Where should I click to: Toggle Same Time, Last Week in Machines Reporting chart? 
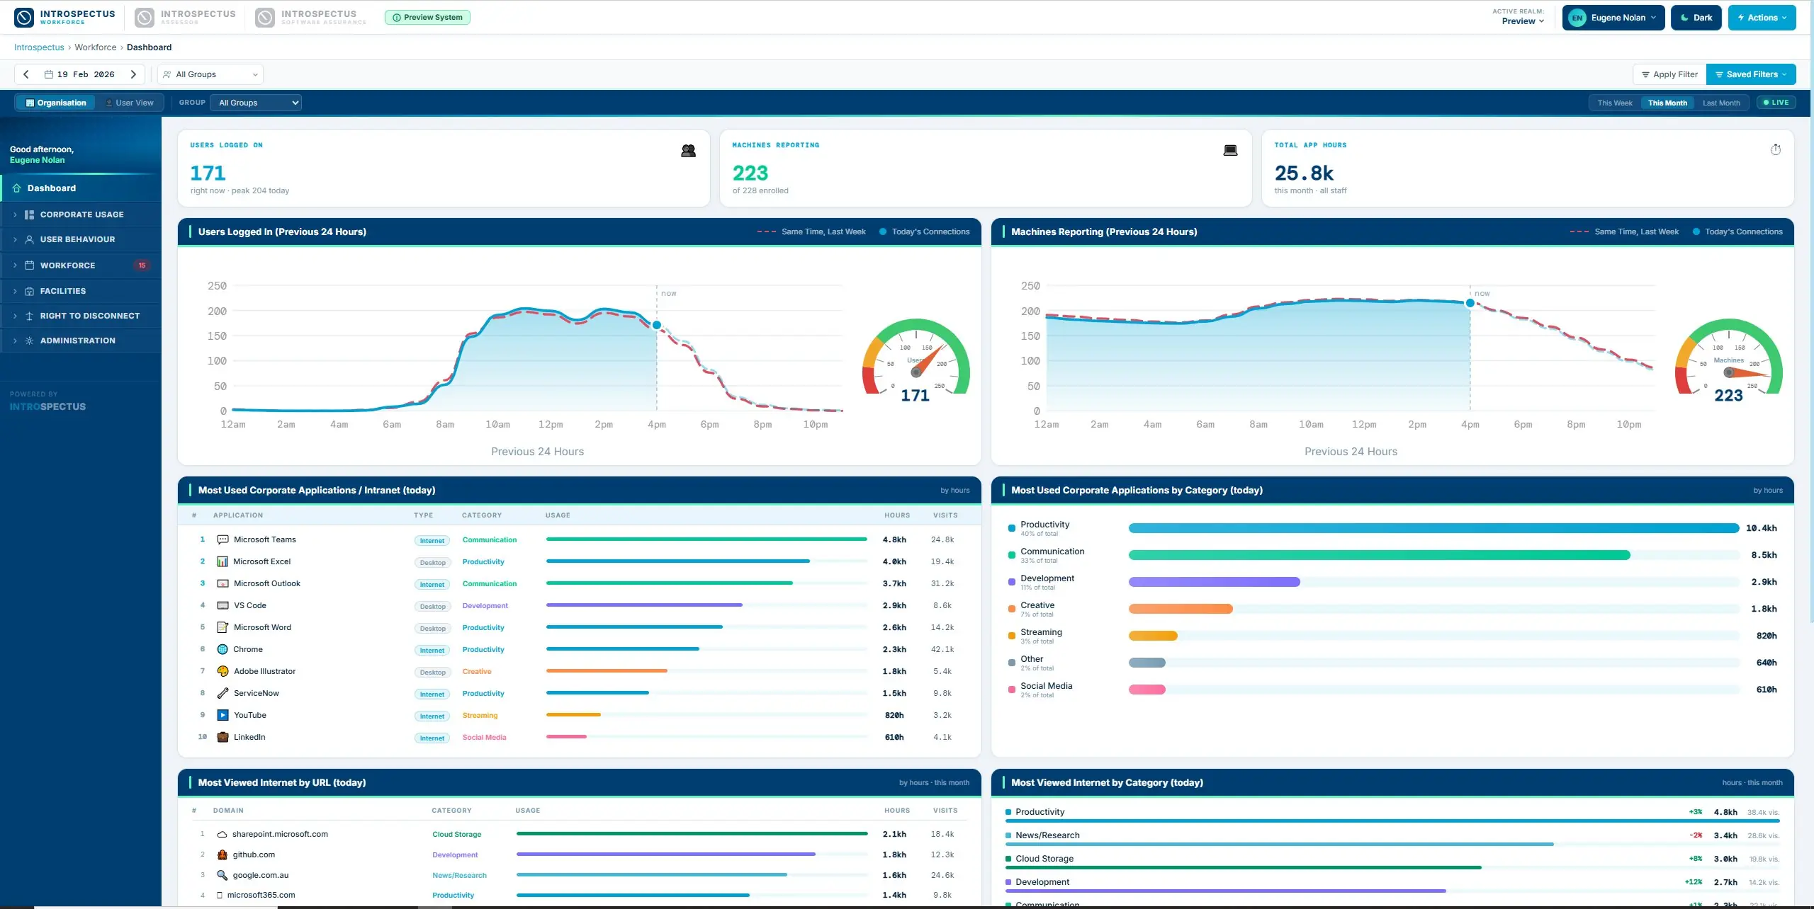click(1624, 231)
